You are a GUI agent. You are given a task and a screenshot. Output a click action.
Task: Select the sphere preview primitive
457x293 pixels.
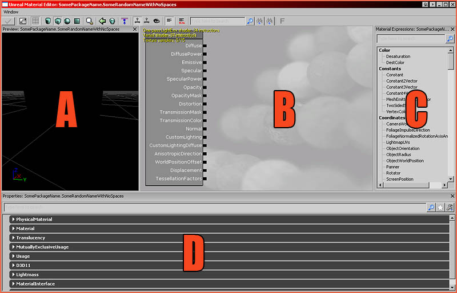67,21
